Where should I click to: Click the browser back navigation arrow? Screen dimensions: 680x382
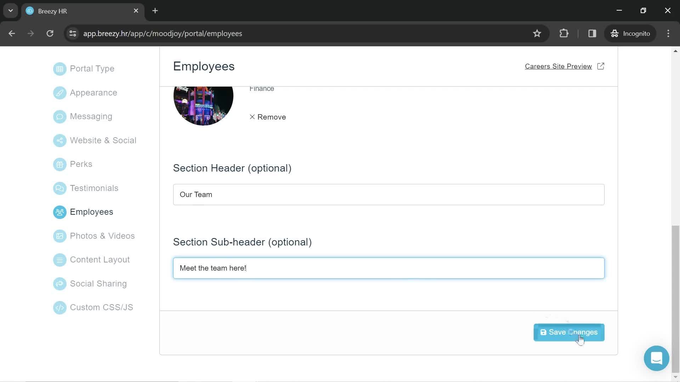pyautogui.click(x=12, y=33)
